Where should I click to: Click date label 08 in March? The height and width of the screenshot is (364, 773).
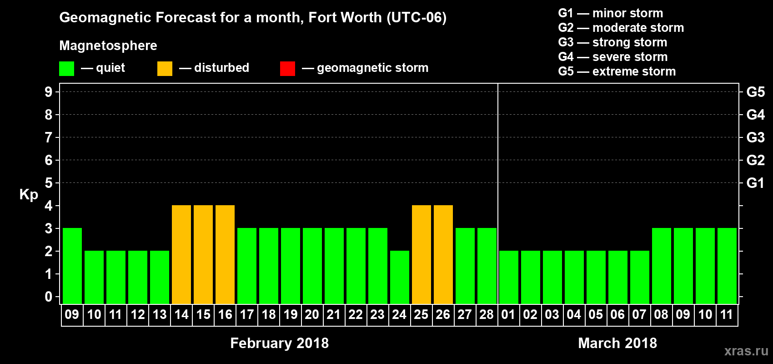pyautogui.click(x=661, y=315)
